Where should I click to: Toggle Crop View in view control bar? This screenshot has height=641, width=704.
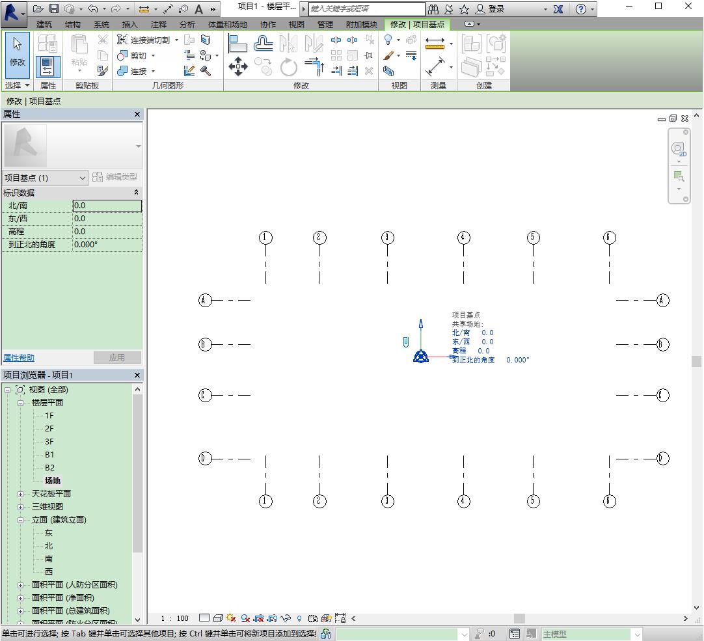(x=258, y=618)
